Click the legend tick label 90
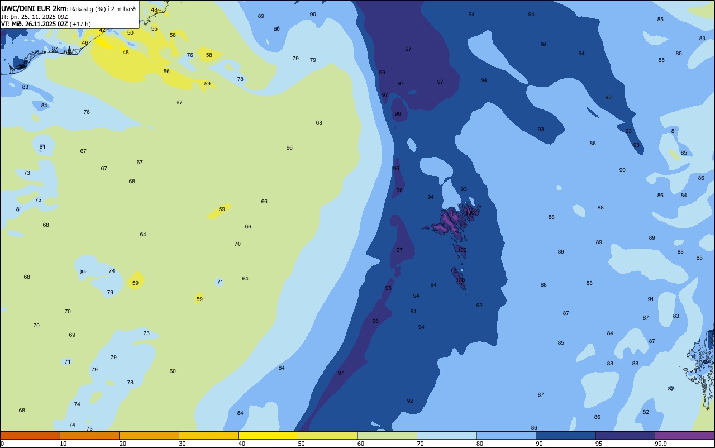715x448 pixels. coord(539,444)
